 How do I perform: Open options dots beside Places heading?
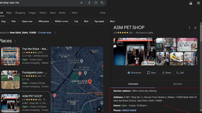(15, 41)
